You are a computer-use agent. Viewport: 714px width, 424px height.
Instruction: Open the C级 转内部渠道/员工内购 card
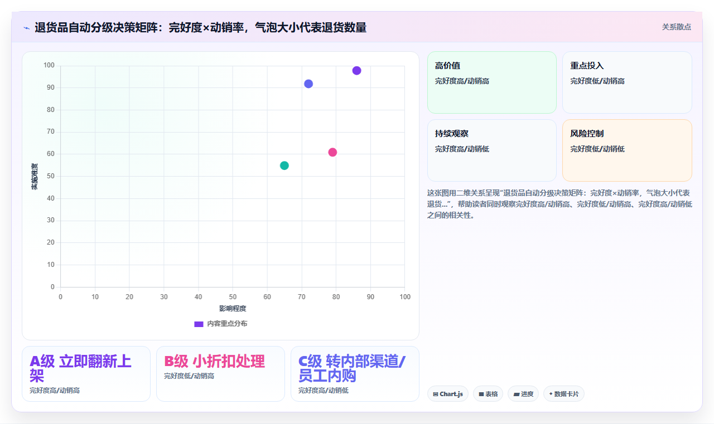[x=355, y=374]
